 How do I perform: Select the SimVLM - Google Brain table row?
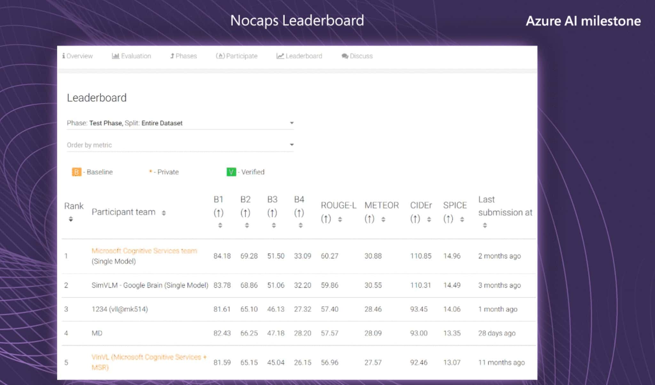pos(149,285)
